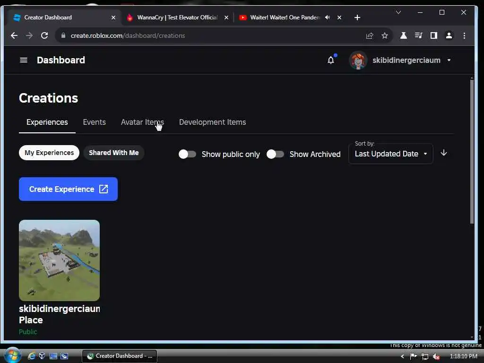
Task: Launch Internet Explorer from the taskbar
Action: point(32,356)
